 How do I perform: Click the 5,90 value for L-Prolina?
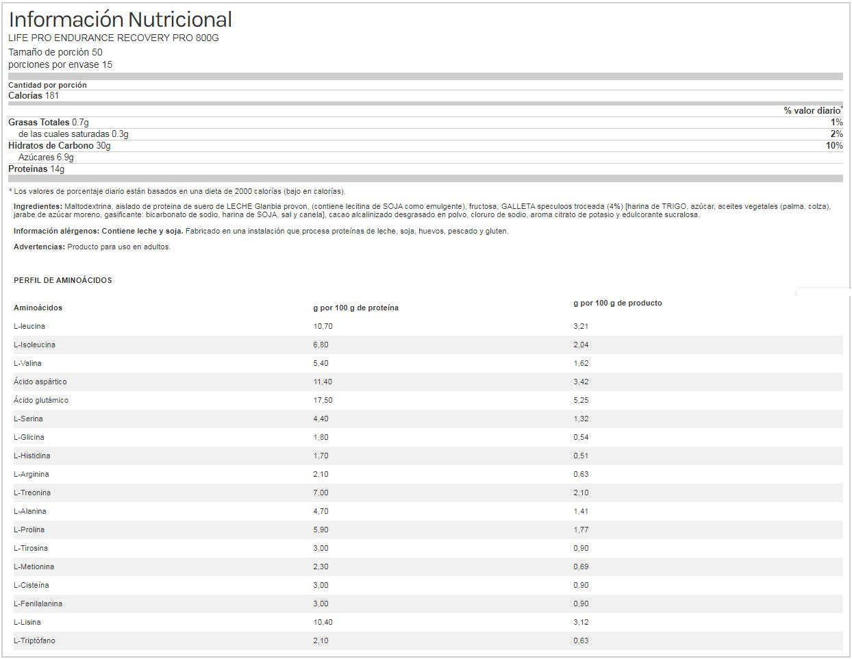point(321,530)
